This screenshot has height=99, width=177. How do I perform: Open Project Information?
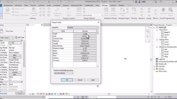coord(20,15)
